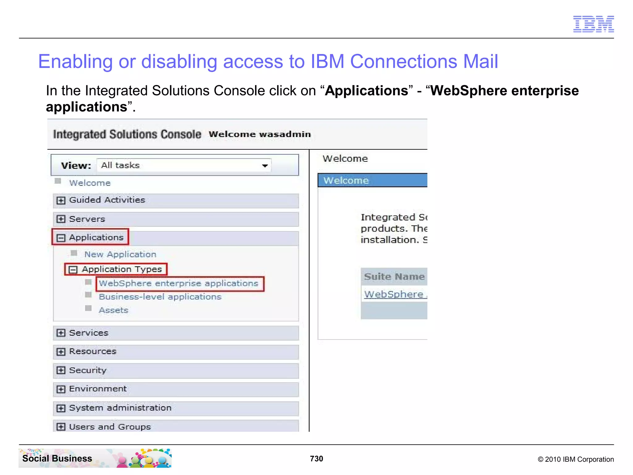This screenshot has width=633, height=475.
Task: Click the IBM logo
Action: 593,24
